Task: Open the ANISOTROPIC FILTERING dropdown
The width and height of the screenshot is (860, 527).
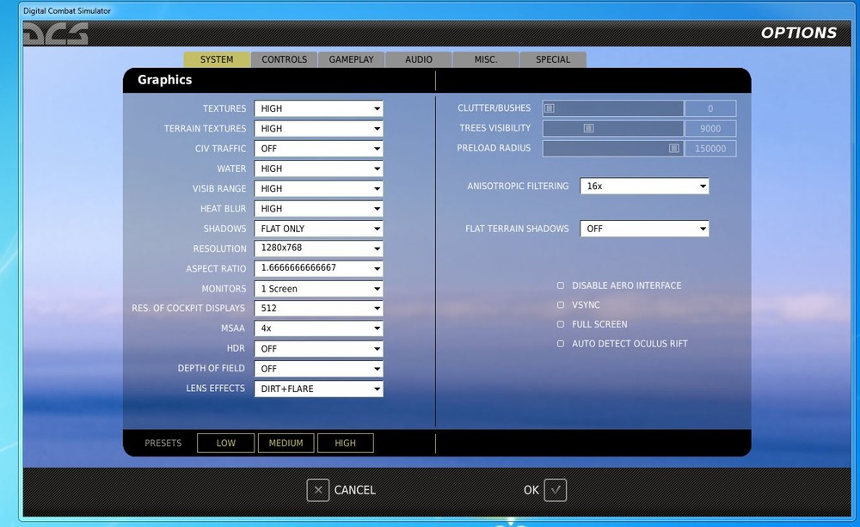Action: click(x=644, y=186)
